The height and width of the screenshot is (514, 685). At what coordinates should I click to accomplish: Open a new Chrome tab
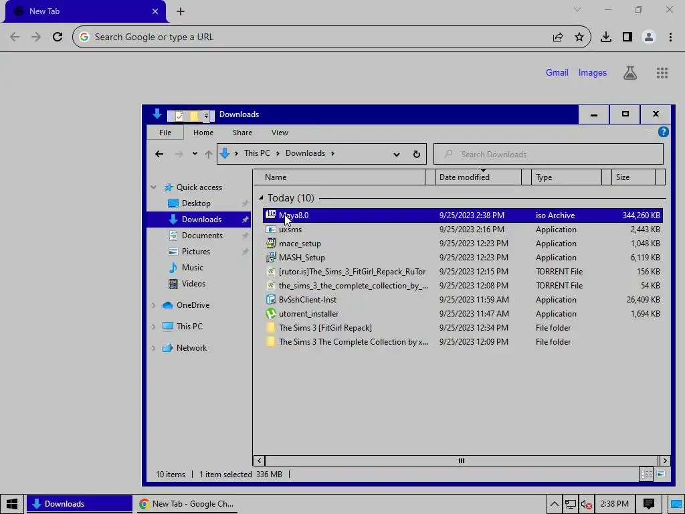tap(181, 11)
